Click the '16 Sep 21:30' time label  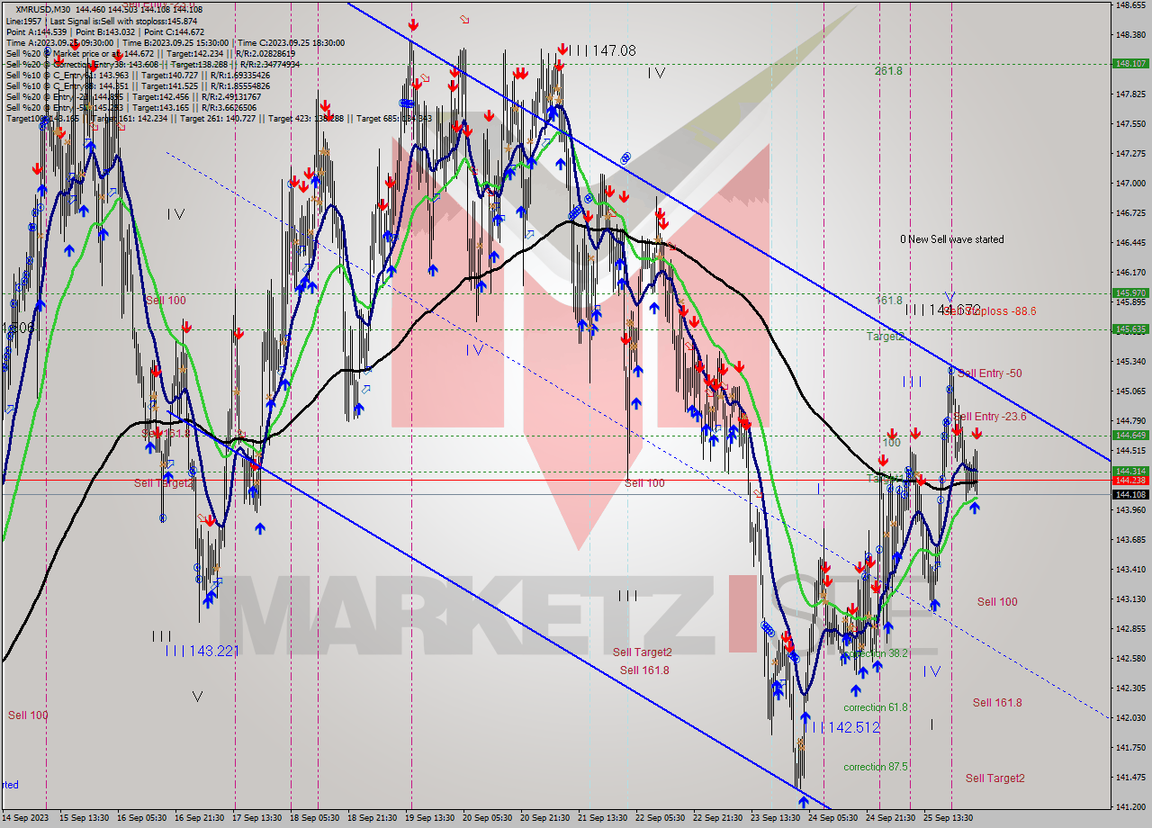[x=200, y=818]
